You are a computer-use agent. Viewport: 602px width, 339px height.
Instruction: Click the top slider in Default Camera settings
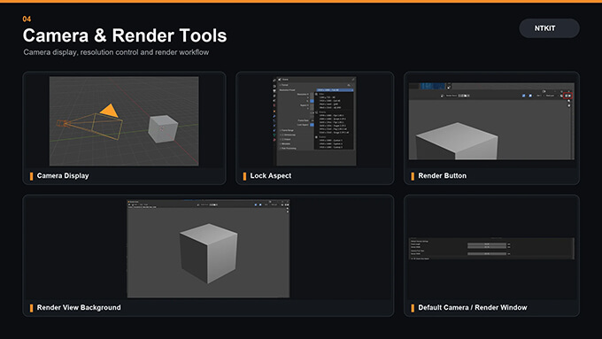(x=487, y=244)
